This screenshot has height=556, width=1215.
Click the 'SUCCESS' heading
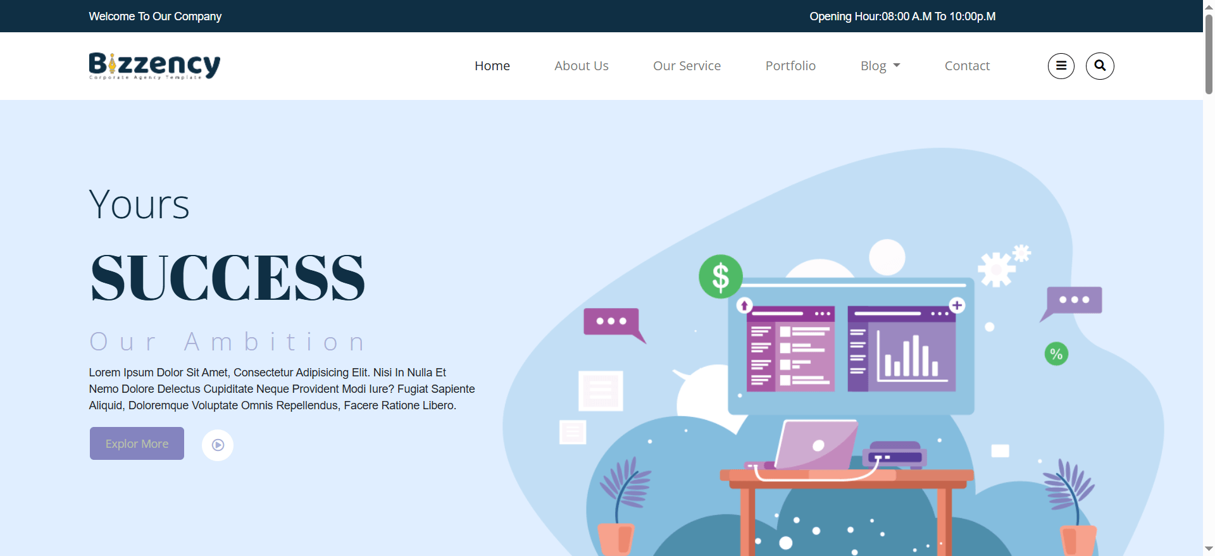(x=228, y=277)
